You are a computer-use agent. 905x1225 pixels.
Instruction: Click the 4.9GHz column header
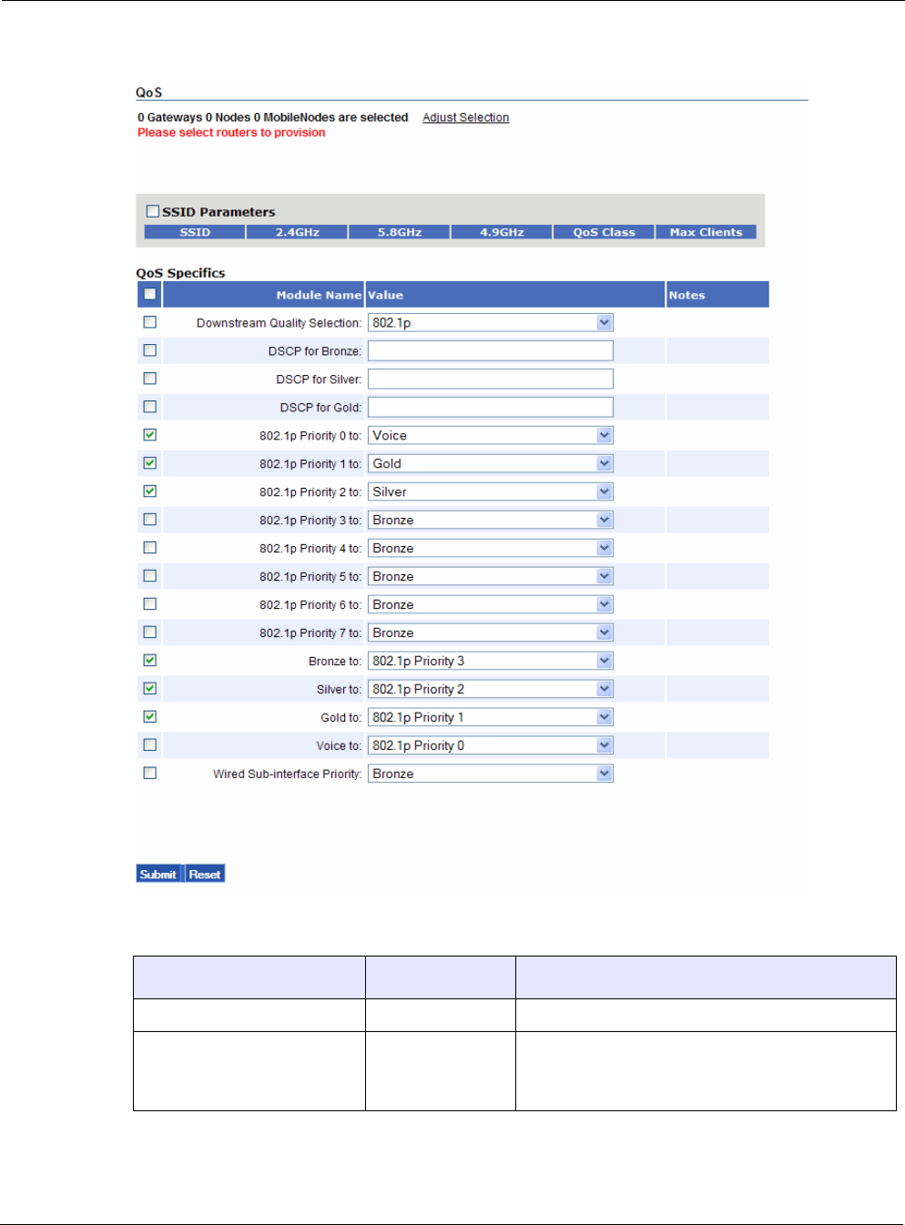(x=502, y=232)
